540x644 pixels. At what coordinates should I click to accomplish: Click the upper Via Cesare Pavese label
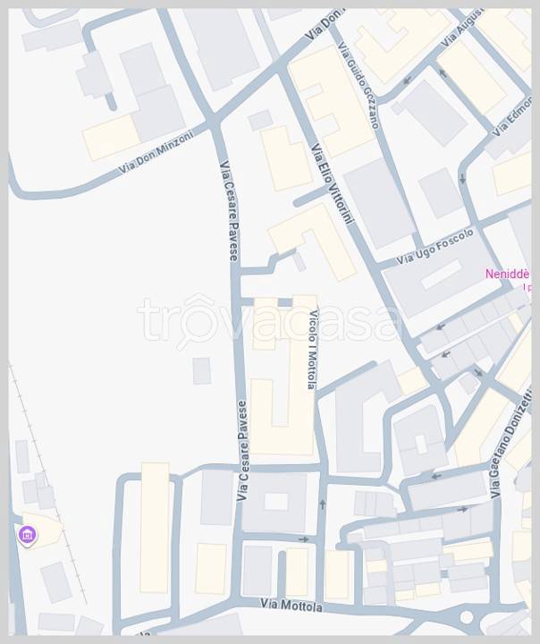(x=229, y=211)
